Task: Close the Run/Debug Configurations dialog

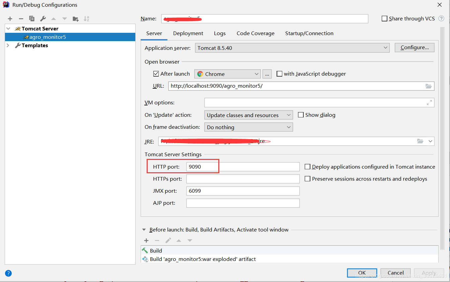Action: [439, 5]
